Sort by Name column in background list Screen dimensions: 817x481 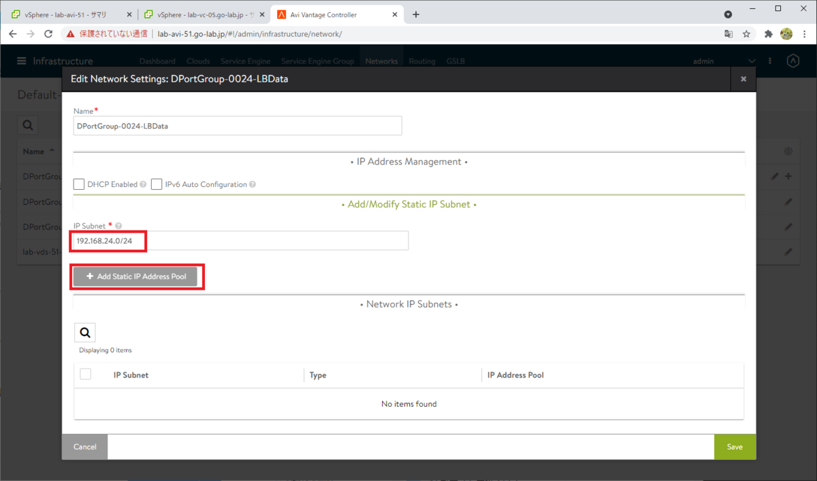[33, 151]
